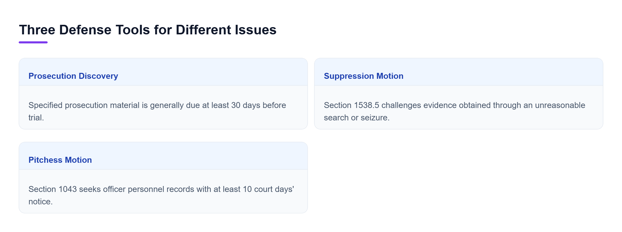The height and width of the screenshot is (232, 622).
Task: Click "Specified prosecution material" phrase
Action: coord(84,105)
